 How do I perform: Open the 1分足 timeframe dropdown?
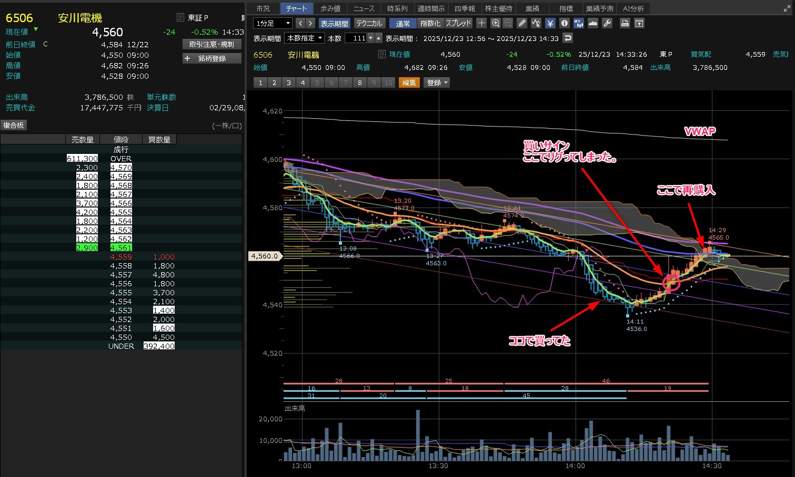[x=273, y=23]
